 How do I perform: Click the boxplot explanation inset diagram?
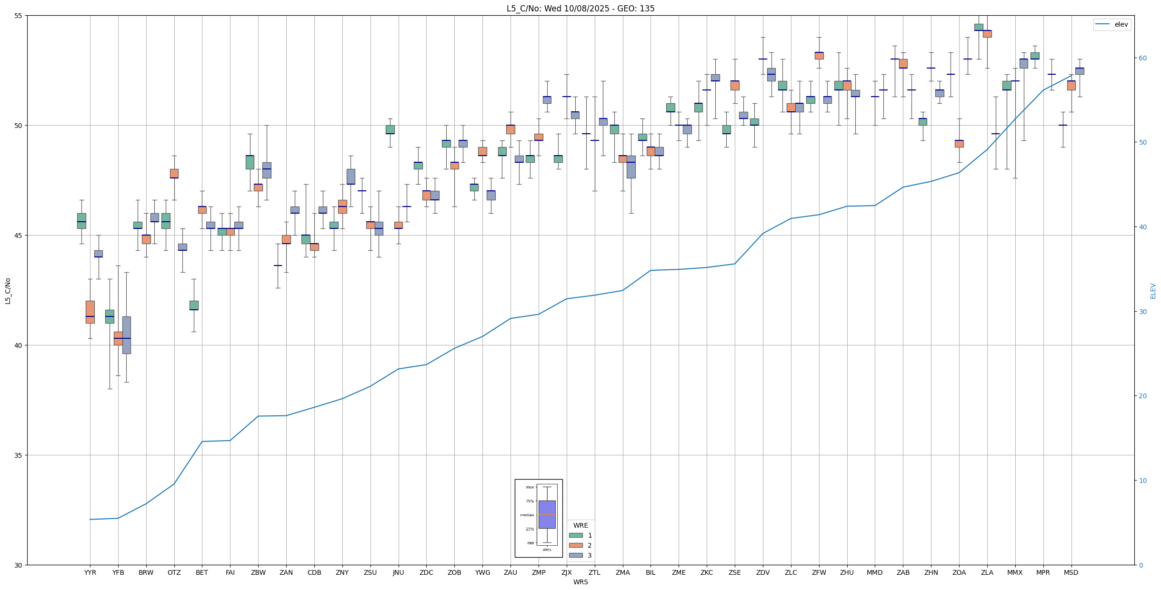[539, 518]
